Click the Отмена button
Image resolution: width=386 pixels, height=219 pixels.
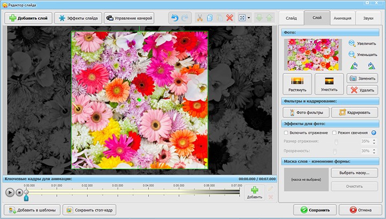coord(360,210)
